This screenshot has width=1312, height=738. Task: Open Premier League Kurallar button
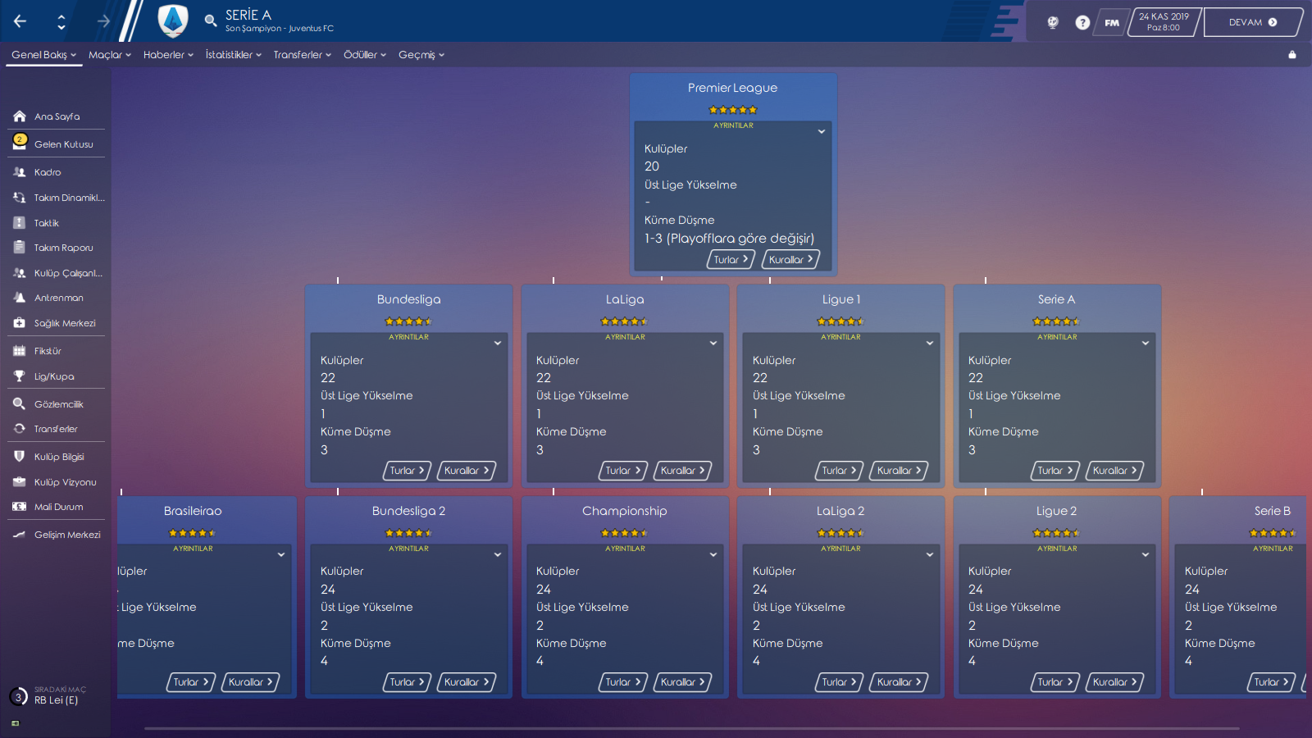point(790,259)
